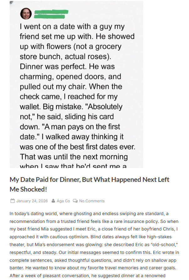Click the green scribbled-out username in the image
Viewport: 189px width, 280px height.
pos(51,14)
